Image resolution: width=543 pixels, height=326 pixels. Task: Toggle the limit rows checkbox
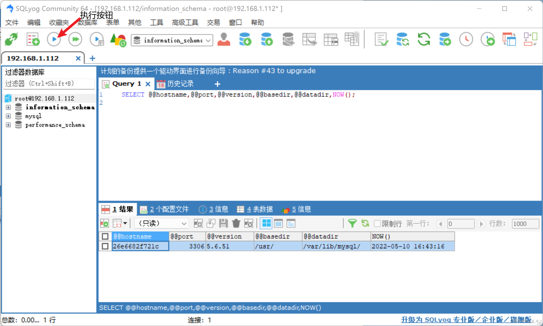tap(377, 224)
